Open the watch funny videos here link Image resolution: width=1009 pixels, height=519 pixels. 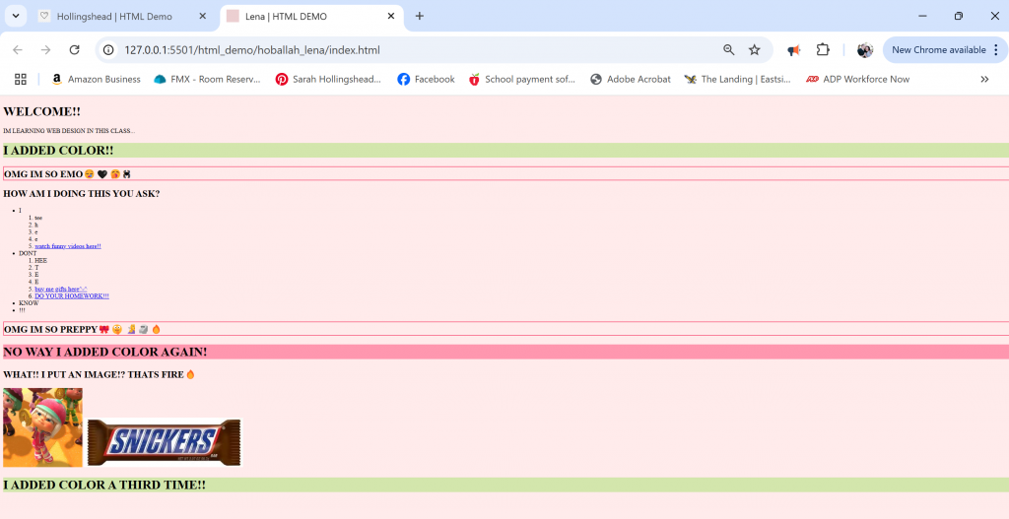click(68, 246)
